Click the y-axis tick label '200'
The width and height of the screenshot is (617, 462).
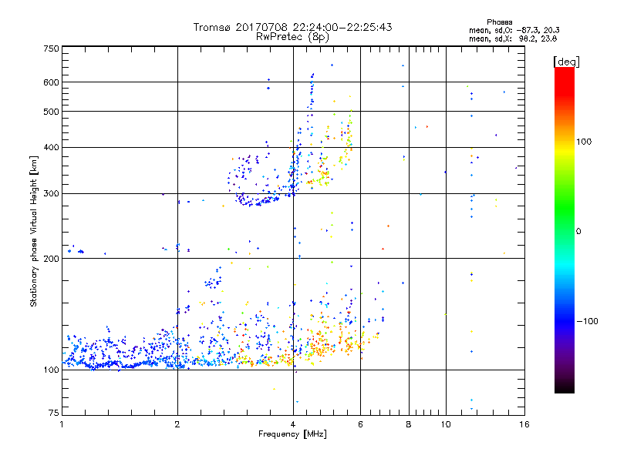tap(52, 259)
